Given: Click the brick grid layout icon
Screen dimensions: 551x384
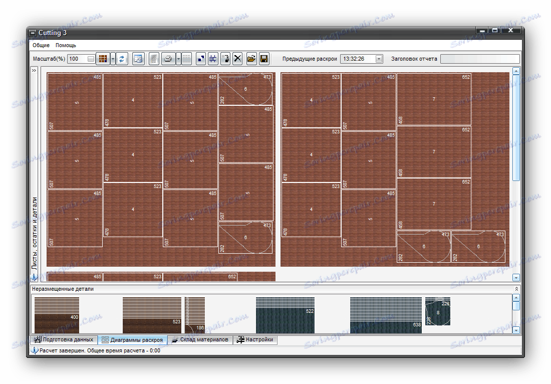Looking at the screenshot, I should (x=102, y=59).
